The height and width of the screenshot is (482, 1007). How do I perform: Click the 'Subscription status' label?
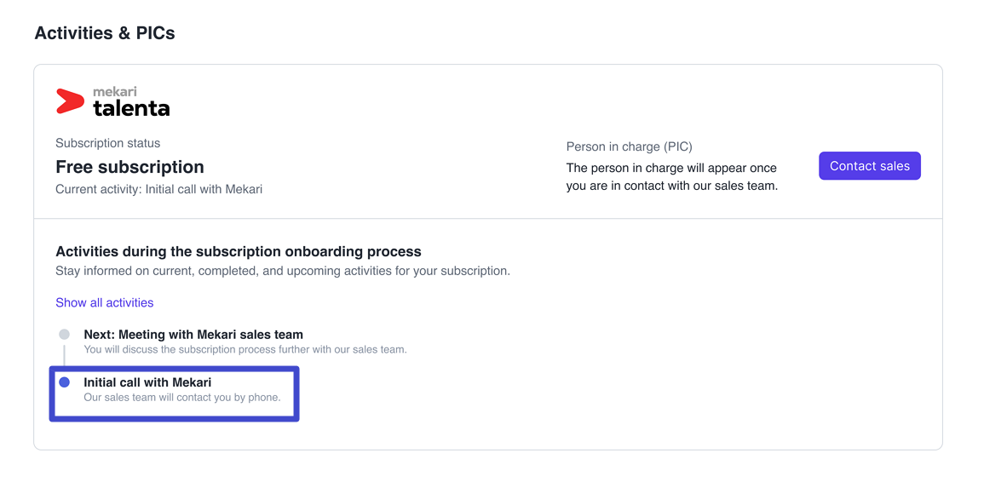click(108, 143)
